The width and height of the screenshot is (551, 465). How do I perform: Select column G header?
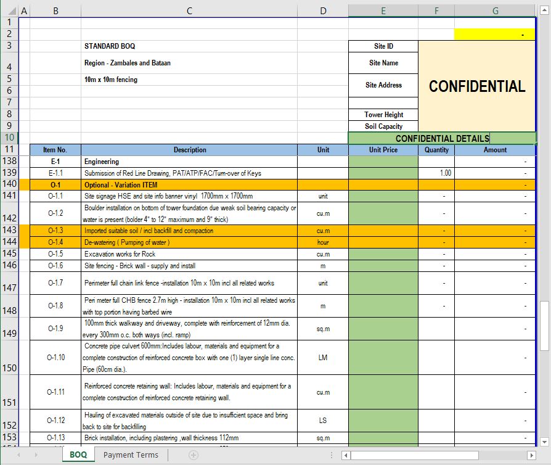495,11
